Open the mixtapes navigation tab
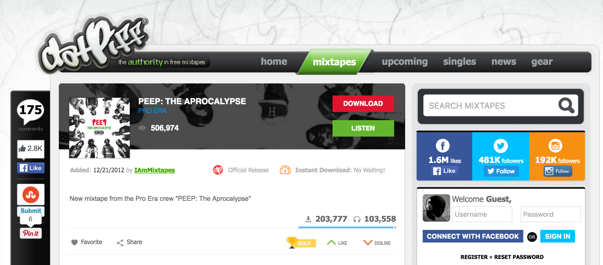This screenshot has height=265, width=603. coord(334,62)
